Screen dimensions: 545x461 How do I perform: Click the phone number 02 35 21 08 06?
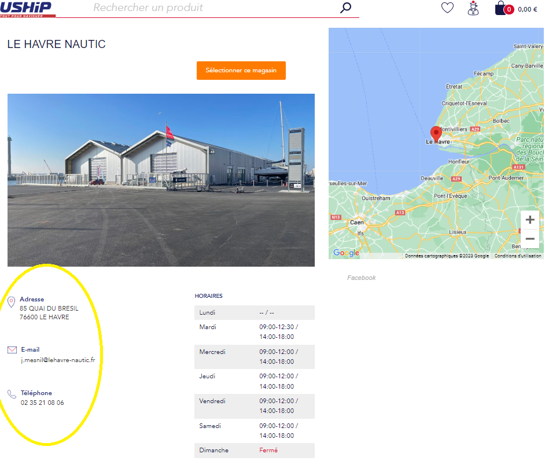coord(42,403)
